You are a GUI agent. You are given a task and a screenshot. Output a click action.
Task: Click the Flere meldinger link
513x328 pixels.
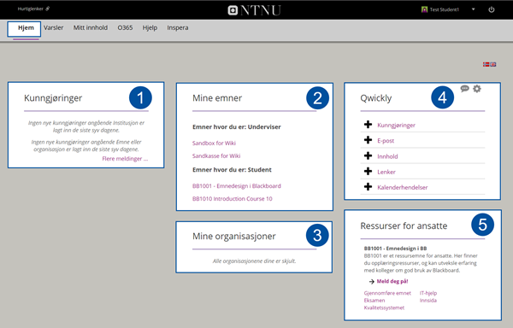click(x=125, y=159)
